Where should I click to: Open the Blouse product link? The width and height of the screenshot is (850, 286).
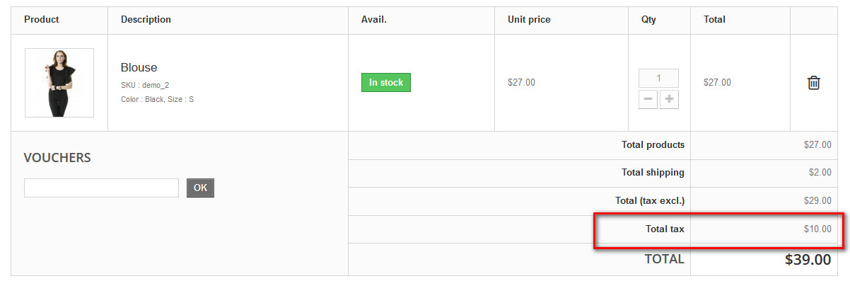point(139,68)
